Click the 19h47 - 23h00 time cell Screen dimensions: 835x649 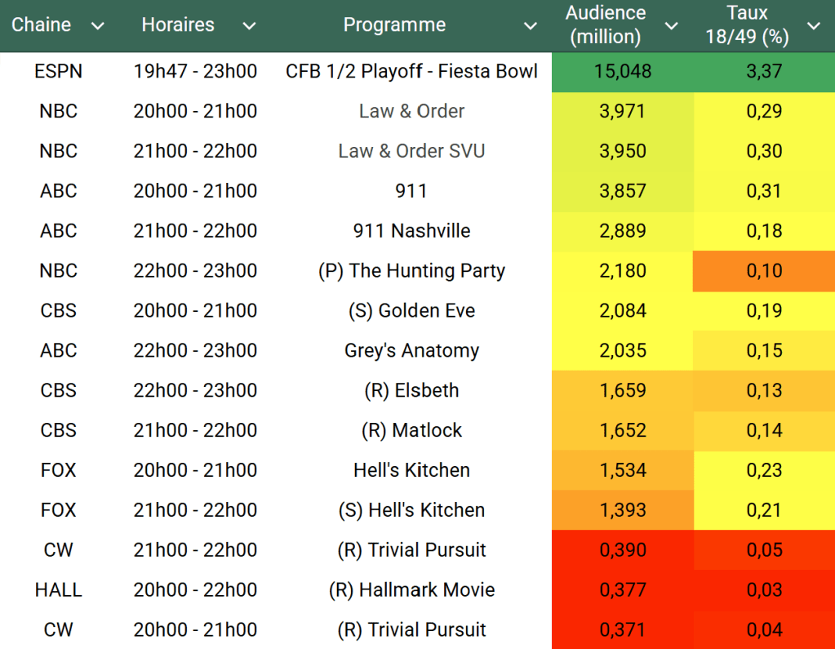(195, 72)
